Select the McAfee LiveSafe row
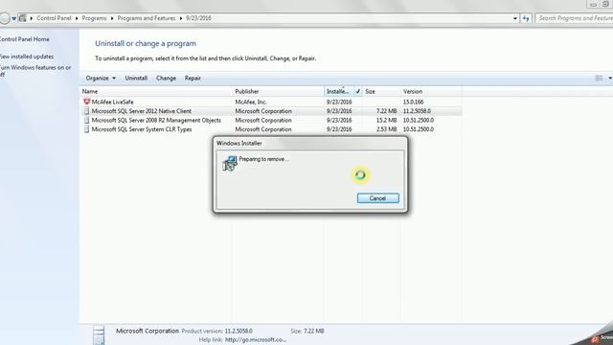Image resolution: width=613 pixels, height=345 pixels. pos(271,102)
